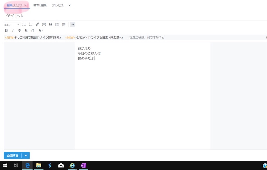Open the text size control
This screenshot has height=170, width=267.
(x=33, y=30)
